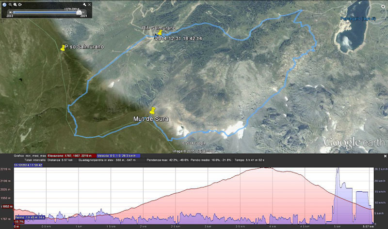388x229 pixels.
Task: Click the 2219 m axis label
Action: point(5,169)
